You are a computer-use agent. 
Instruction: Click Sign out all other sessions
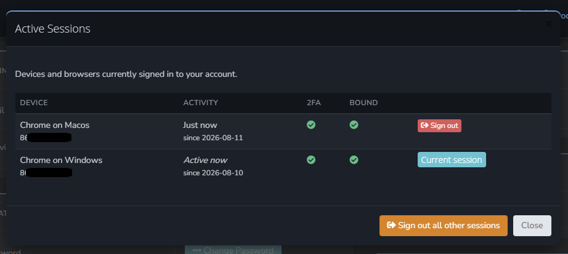click(x=444, y=226)
